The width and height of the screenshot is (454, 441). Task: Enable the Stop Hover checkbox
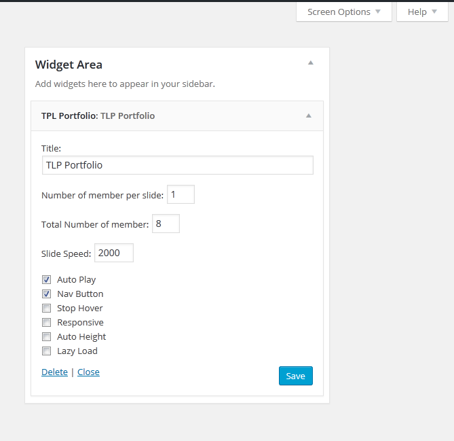point(47,308)
